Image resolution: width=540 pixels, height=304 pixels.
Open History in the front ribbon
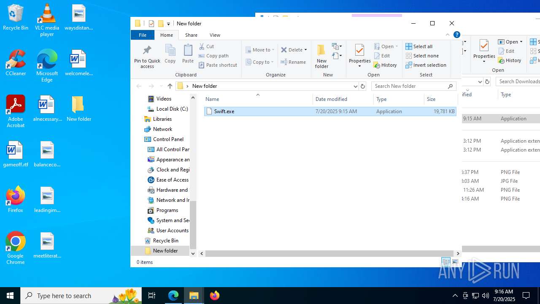tap(385, 65)
